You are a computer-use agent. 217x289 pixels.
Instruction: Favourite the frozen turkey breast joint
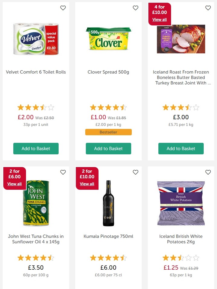pyautogui.click(x=208, y=8)
